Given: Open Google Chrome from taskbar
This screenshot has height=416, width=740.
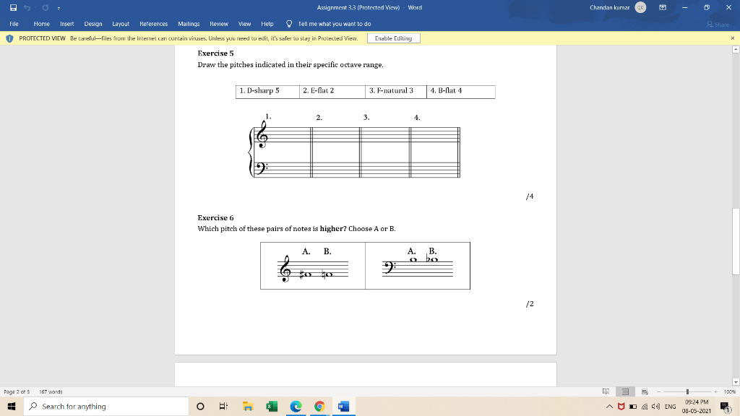Looking at the screenshot, I should [x=320, y=406].
